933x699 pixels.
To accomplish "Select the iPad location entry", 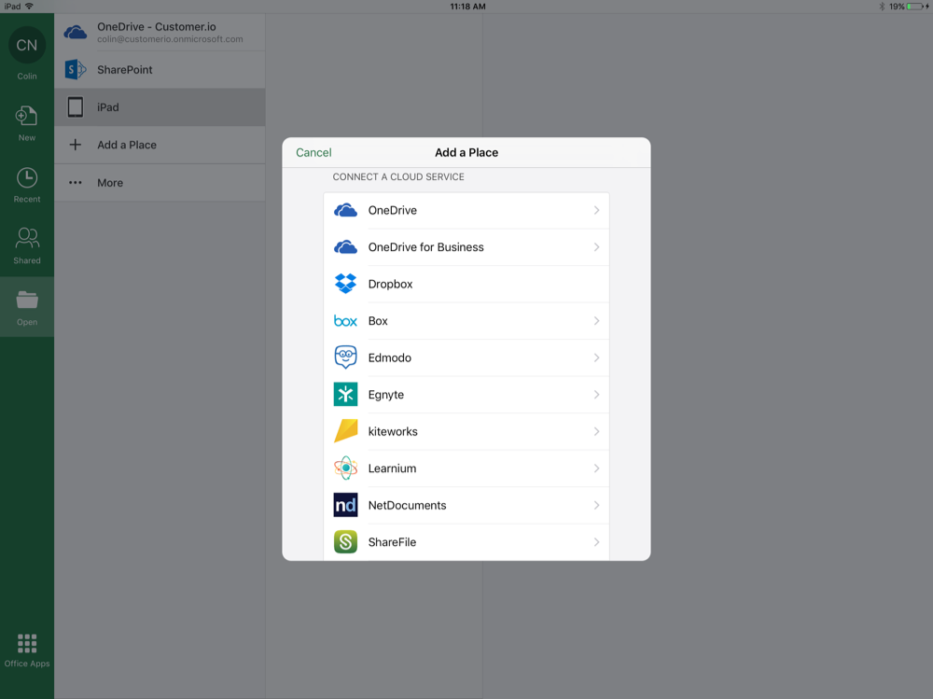I will (x=160, y=107).
